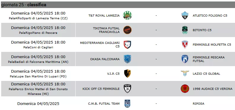Select the OKASA FALCONARA team name
Viewport: 235px width, 110px height.
[x=105, y=59]
